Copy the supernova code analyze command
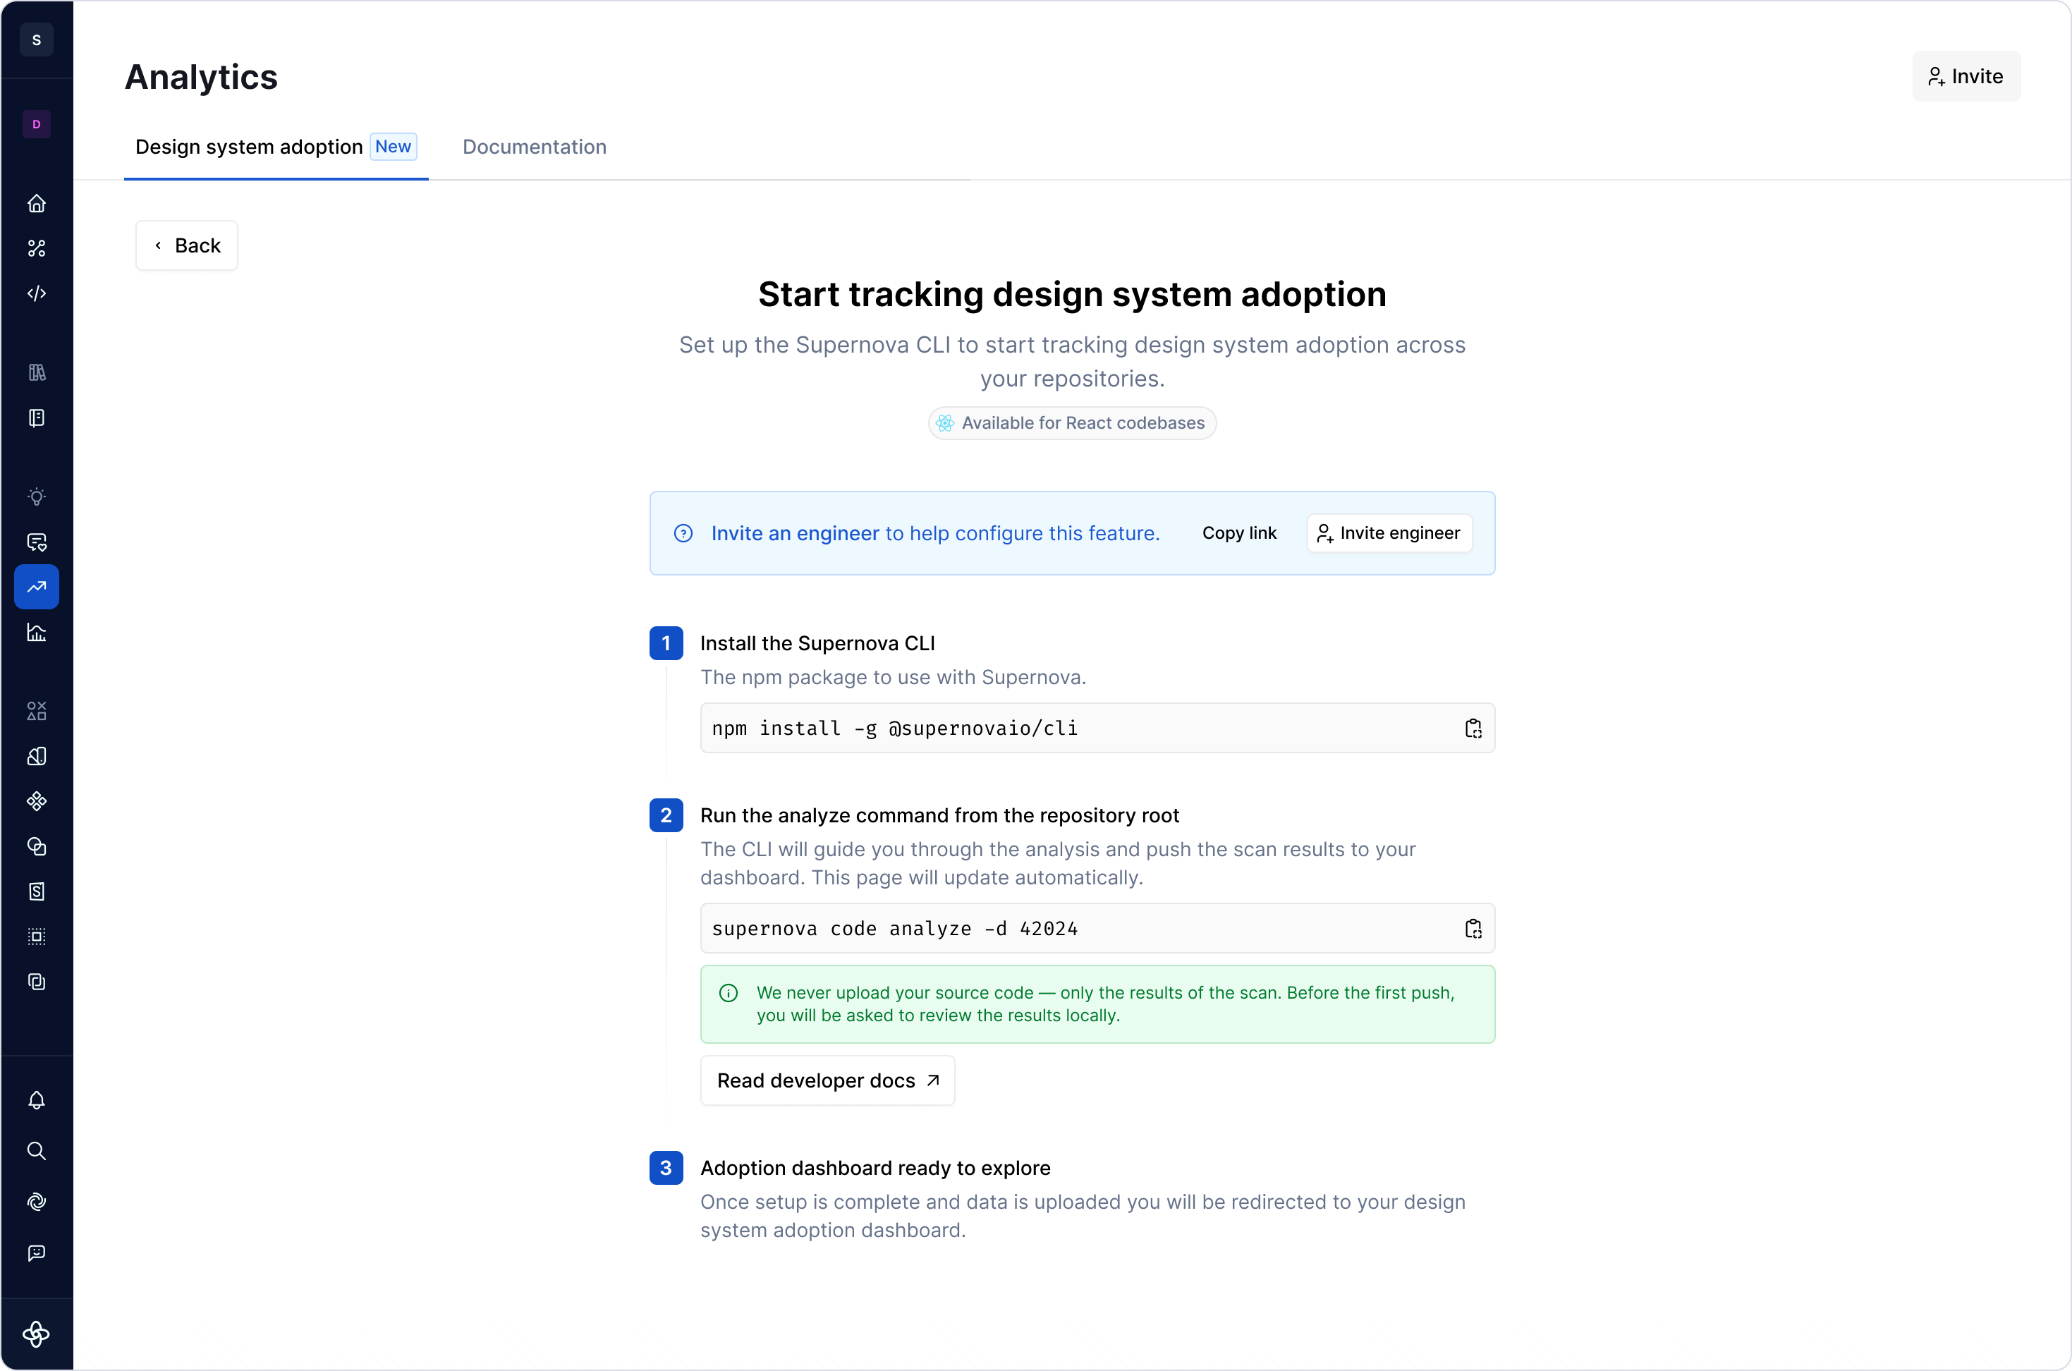2072x1371 pixels. click(x=1473, y=929)
